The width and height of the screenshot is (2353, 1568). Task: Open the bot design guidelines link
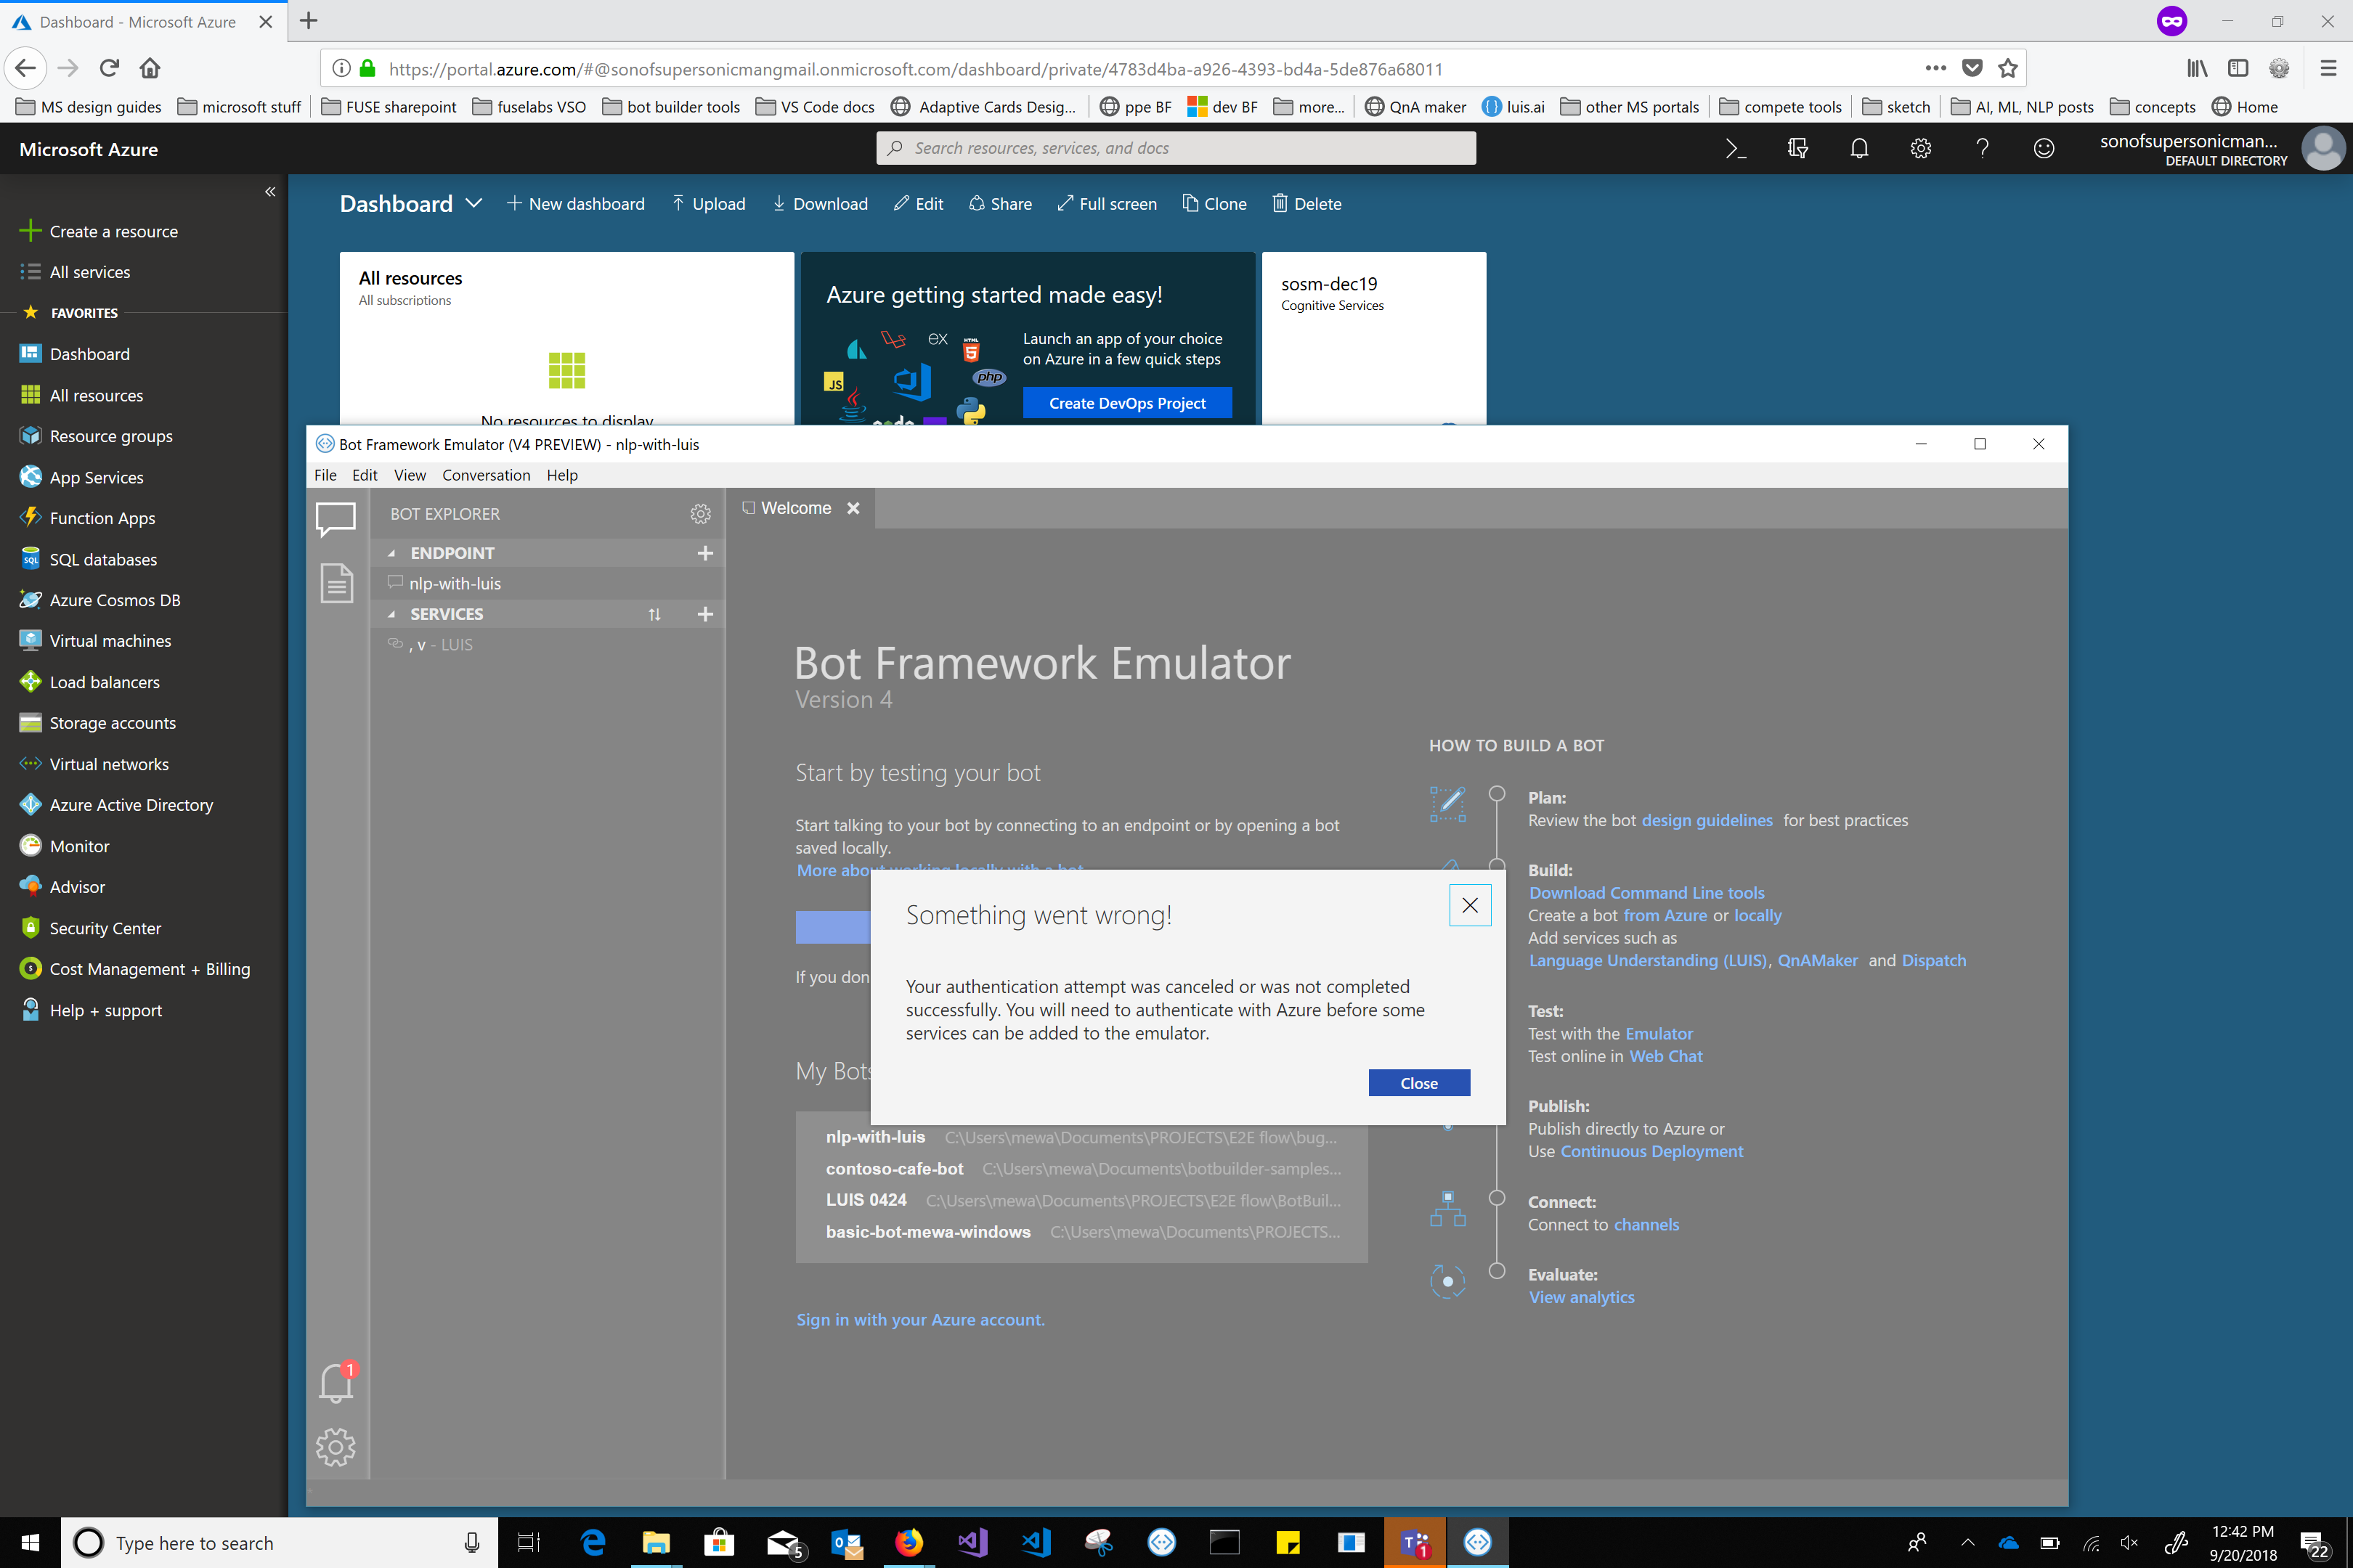tap(1707, 820)
